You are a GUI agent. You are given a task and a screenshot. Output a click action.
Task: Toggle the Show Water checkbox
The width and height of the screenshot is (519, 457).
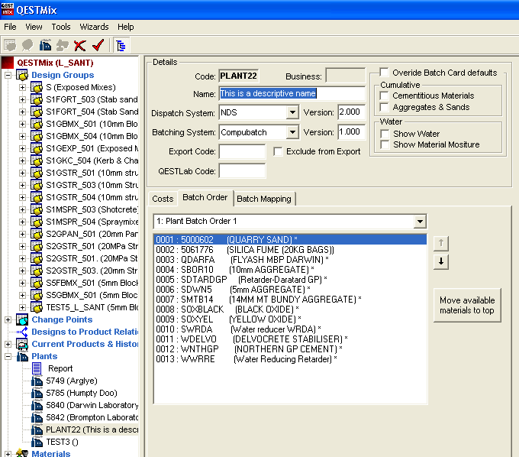(x=385, y=134)
